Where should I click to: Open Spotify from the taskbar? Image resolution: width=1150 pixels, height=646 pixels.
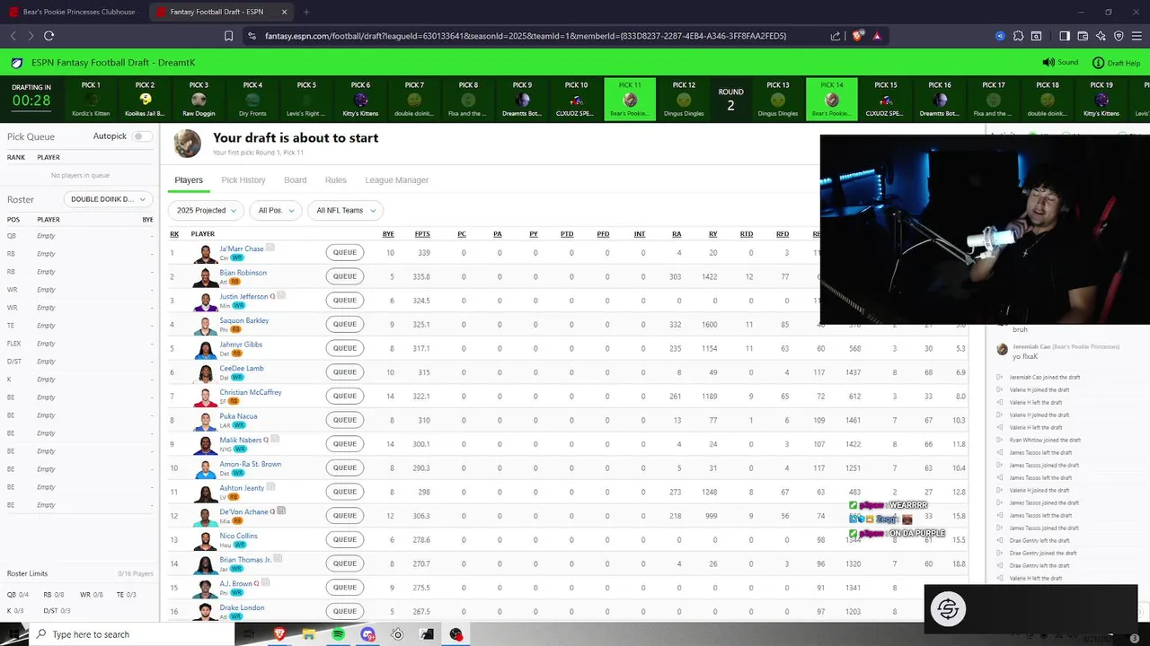(338, 634)
